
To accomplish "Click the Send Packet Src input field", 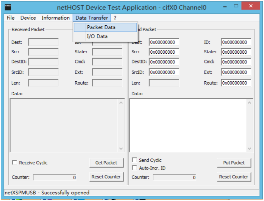I will (164, 52).
